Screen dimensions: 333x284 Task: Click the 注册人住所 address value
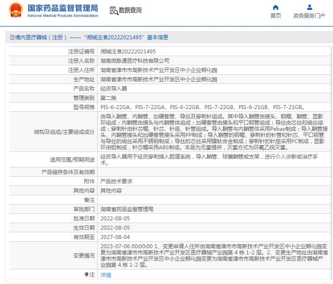click(159, 70)
